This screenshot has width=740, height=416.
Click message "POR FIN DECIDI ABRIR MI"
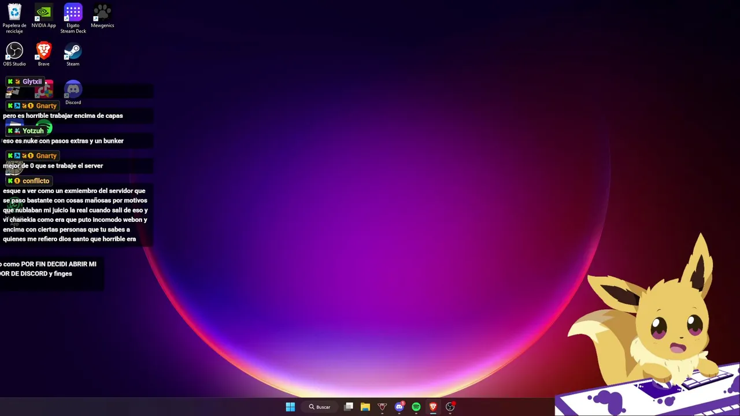58,264
